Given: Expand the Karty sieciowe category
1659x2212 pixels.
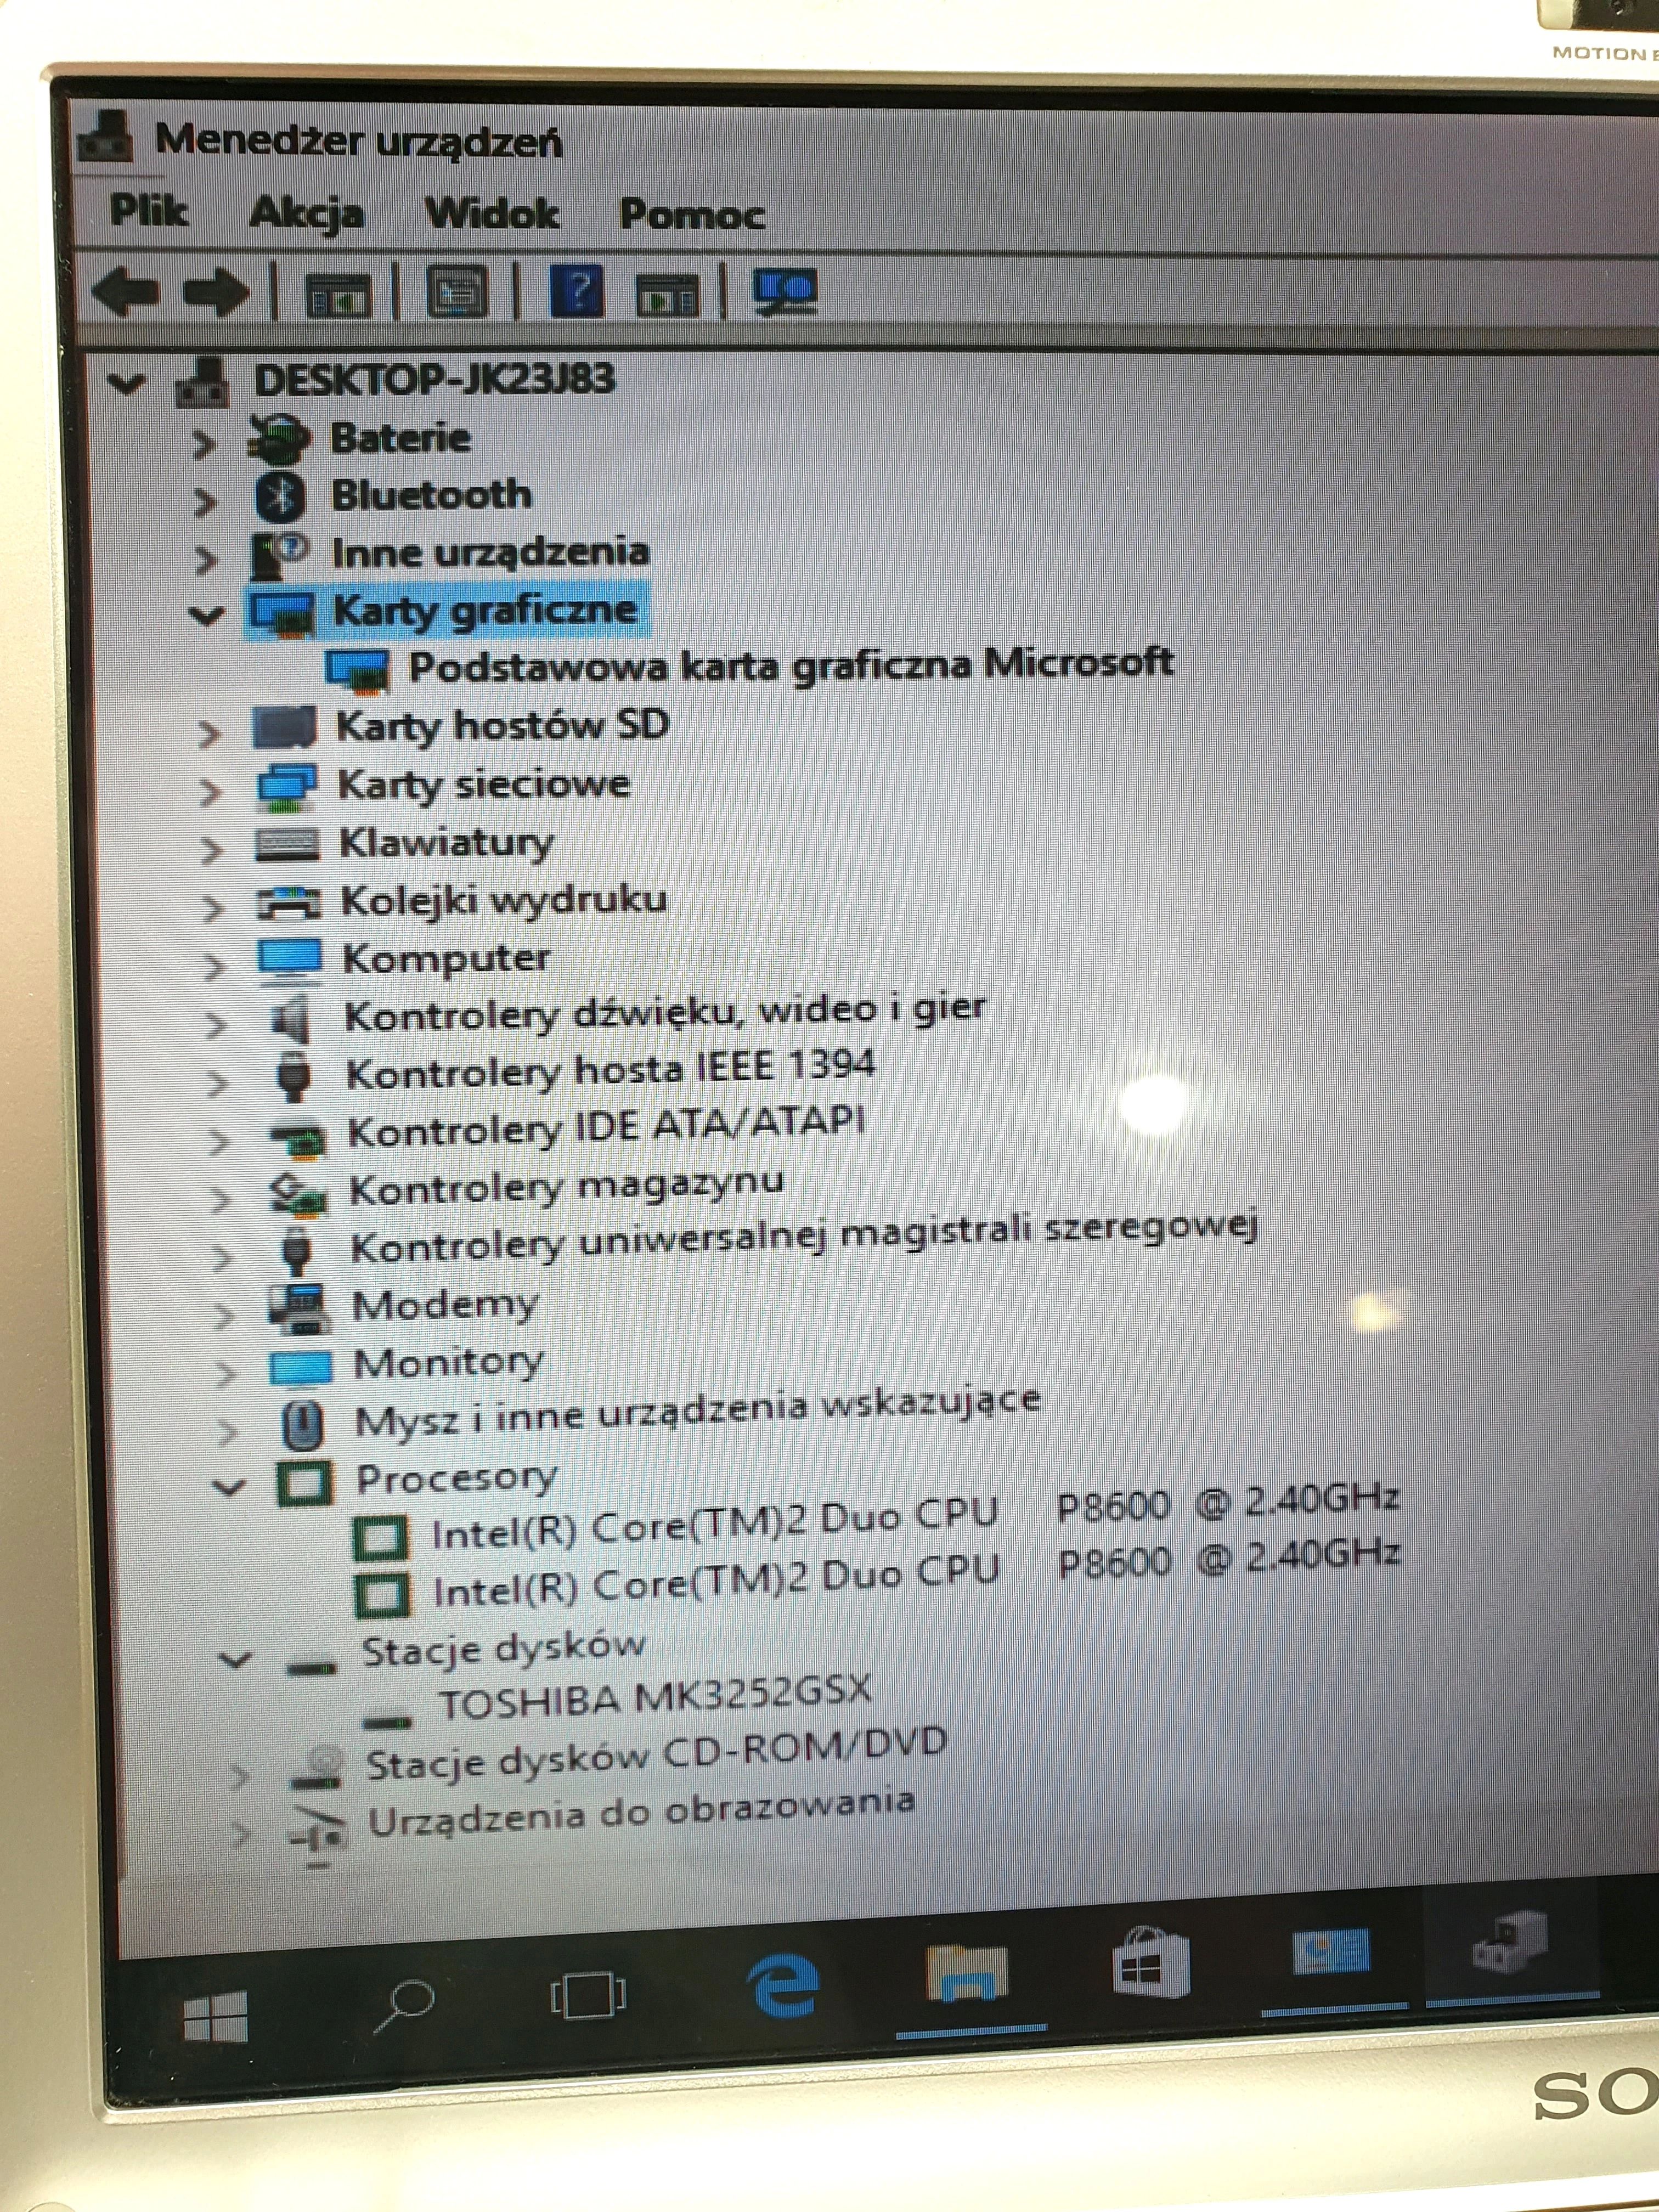Looking at the screenshot, I should (x=209, y=792).
